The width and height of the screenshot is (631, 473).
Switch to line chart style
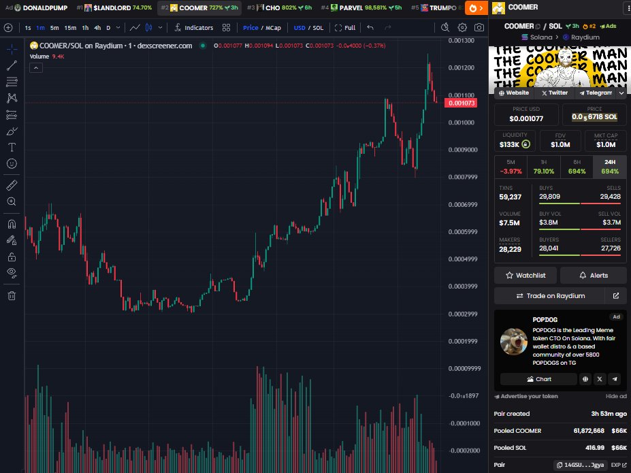pyautogui.click(x=135, y=28)
